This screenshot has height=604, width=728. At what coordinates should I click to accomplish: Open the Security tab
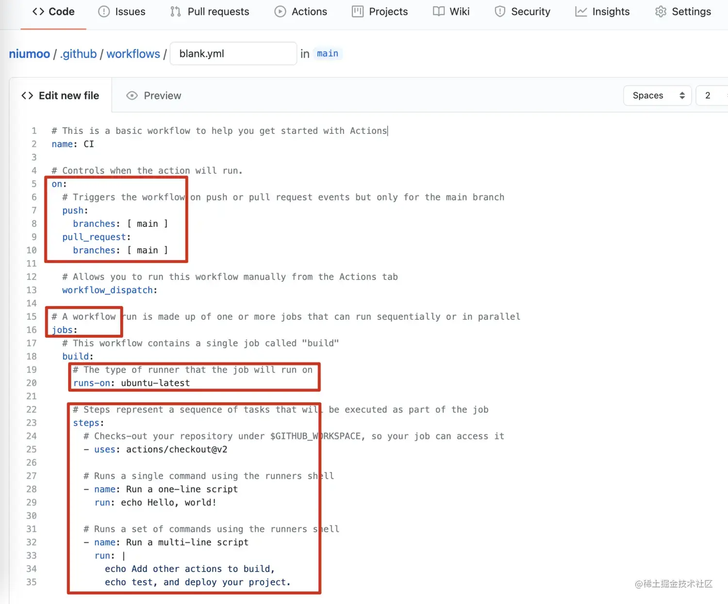coord(522,12)
